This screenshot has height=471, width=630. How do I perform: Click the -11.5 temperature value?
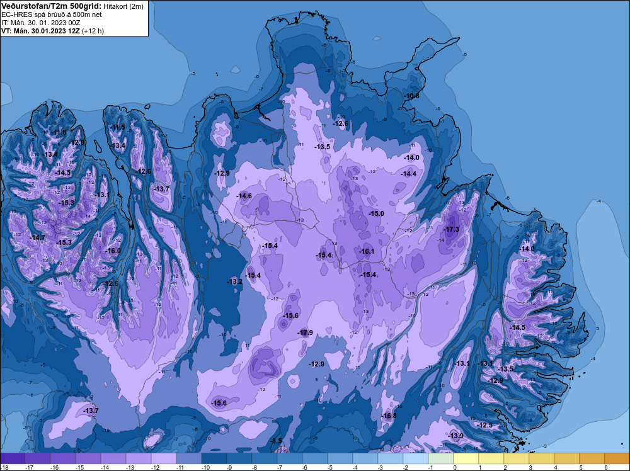coord(117,127)
